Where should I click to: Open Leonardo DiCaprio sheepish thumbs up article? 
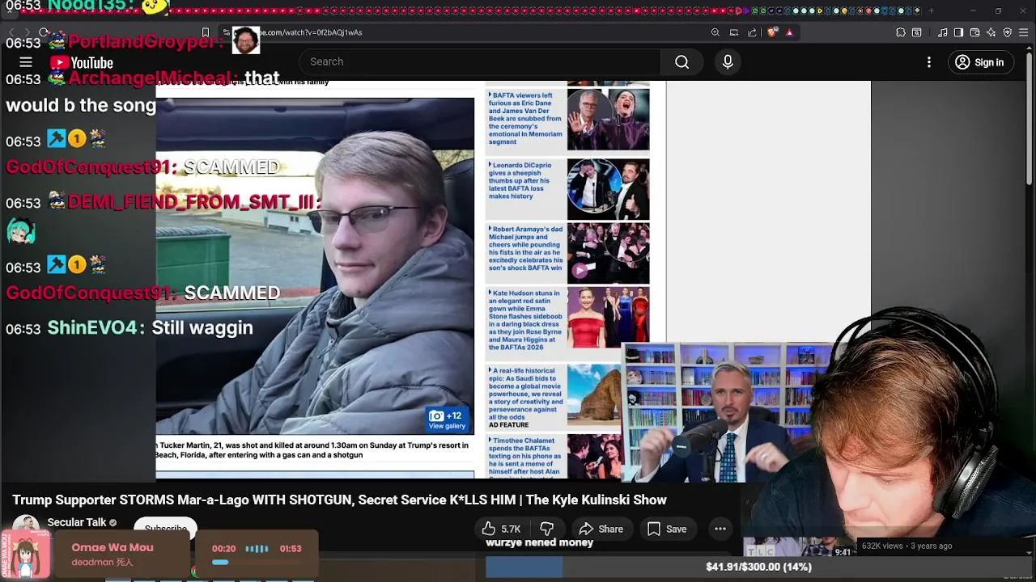[x=520, y=180]
